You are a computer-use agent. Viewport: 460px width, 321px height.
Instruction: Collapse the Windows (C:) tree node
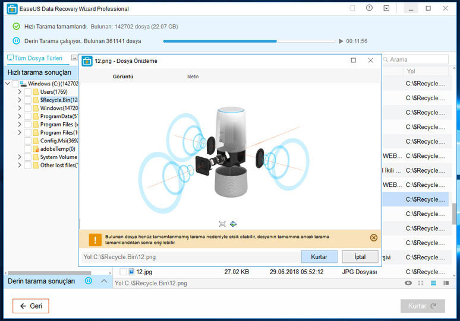8,84
